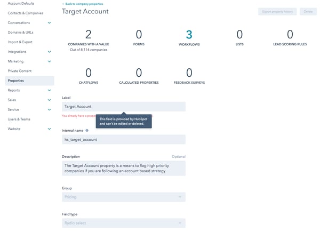Click the Optional label above Description
320x240 pixels.
[x=179, y=156]
